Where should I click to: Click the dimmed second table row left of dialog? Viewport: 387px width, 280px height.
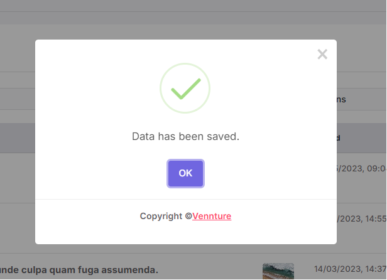18,228
